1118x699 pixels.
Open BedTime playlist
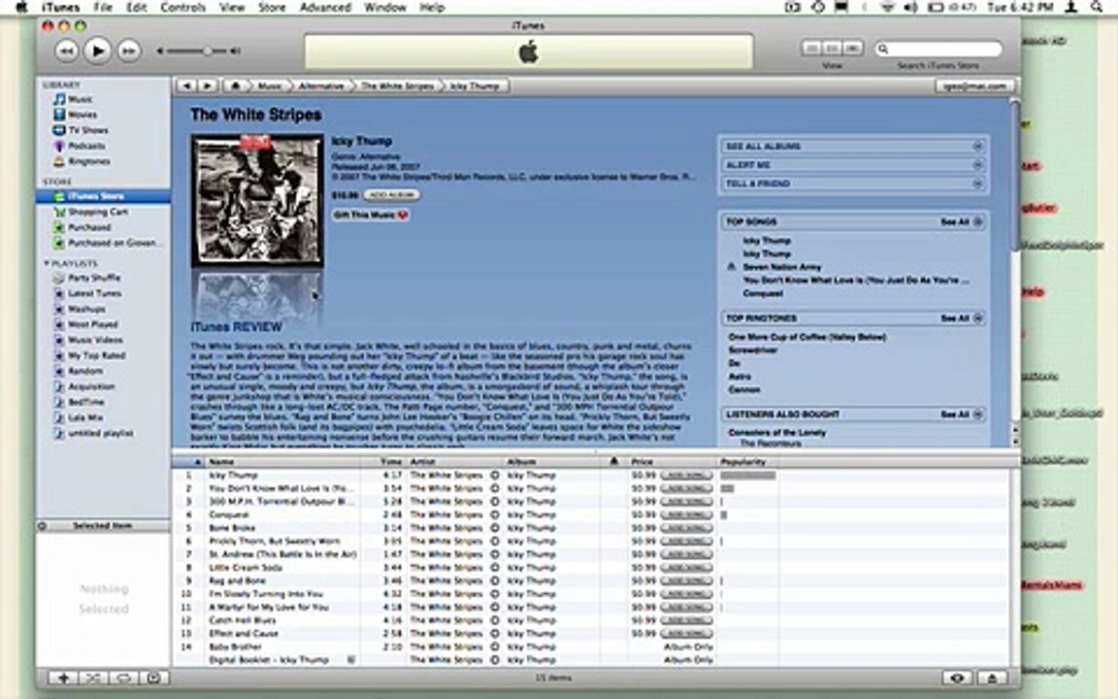[85, 402]
